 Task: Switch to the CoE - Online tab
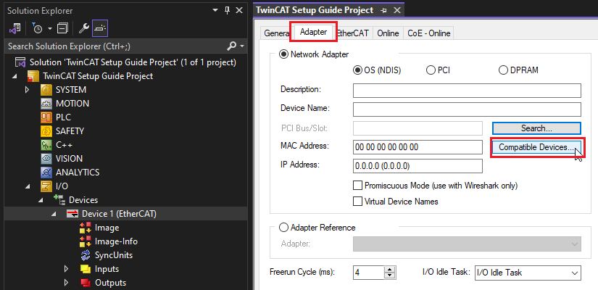click(x=428, y=33)
